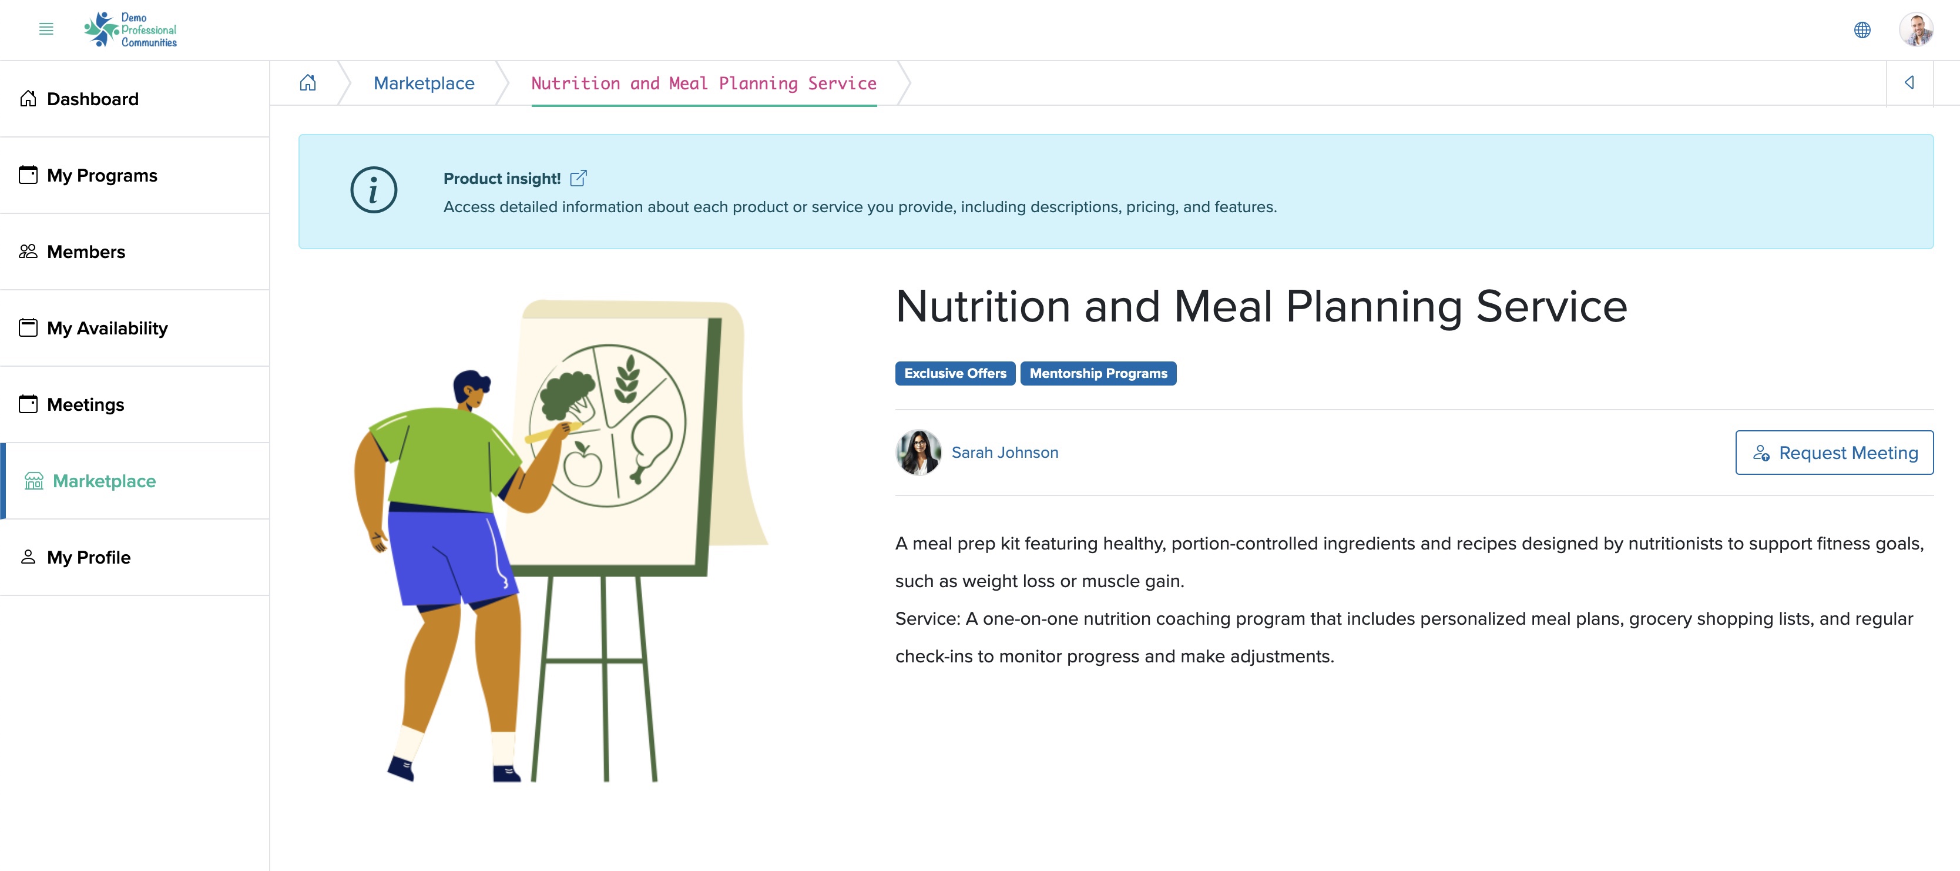Viewport: 1960px width, 871px height.
Task: Click the Dashboard sidebar icon
Action: click(28, 98)
